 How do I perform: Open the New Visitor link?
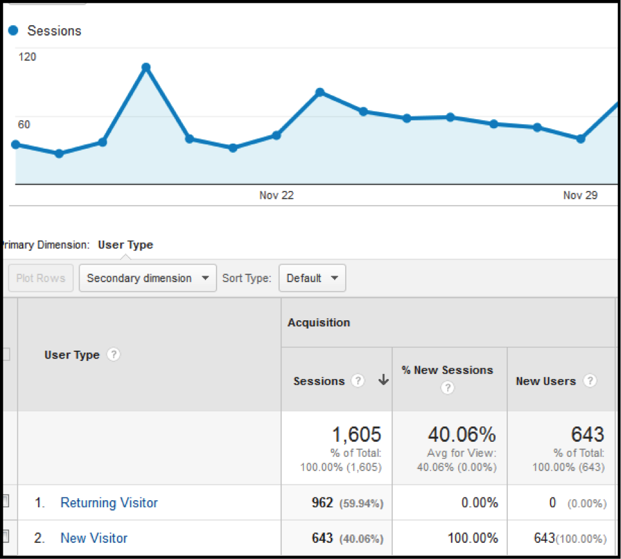click(x=94, y=538)
